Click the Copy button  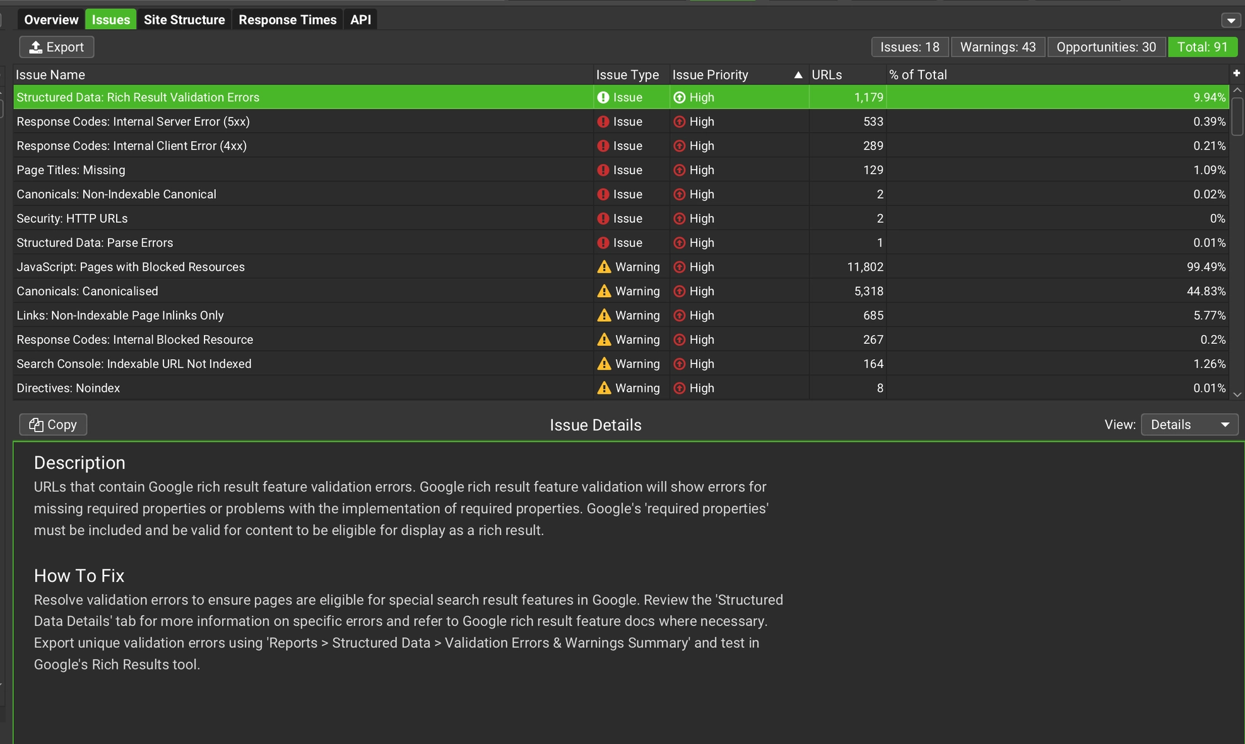[53, 424]
